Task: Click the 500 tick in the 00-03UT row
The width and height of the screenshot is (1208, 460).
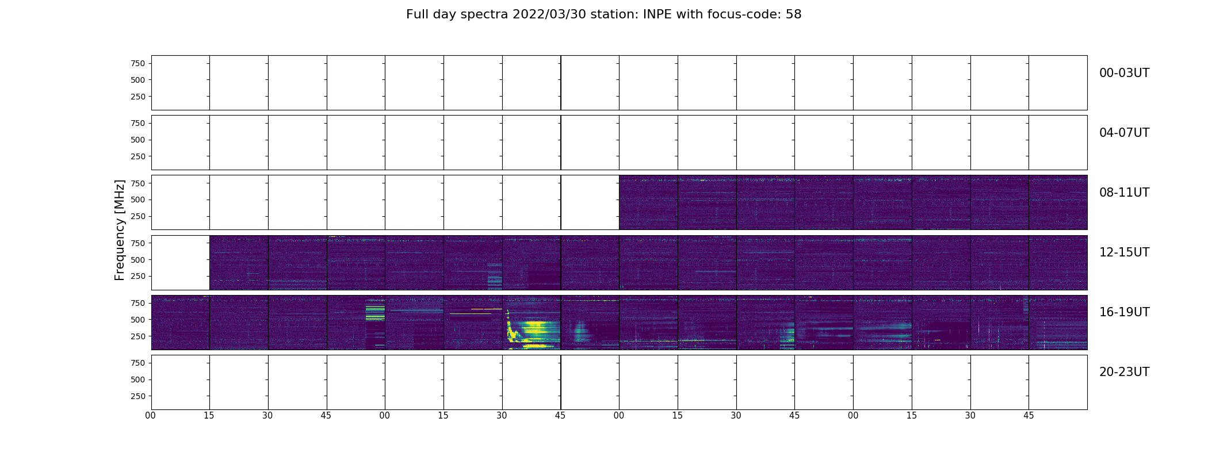Action: pyautogui.click(x=138, y=80)
